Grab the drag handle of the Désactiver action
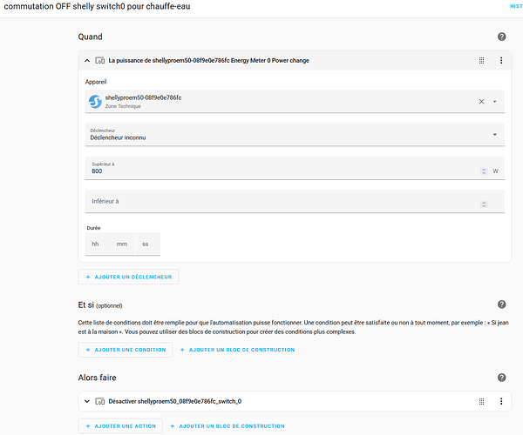The image size is (523, 435). click(x=481, y=401)
